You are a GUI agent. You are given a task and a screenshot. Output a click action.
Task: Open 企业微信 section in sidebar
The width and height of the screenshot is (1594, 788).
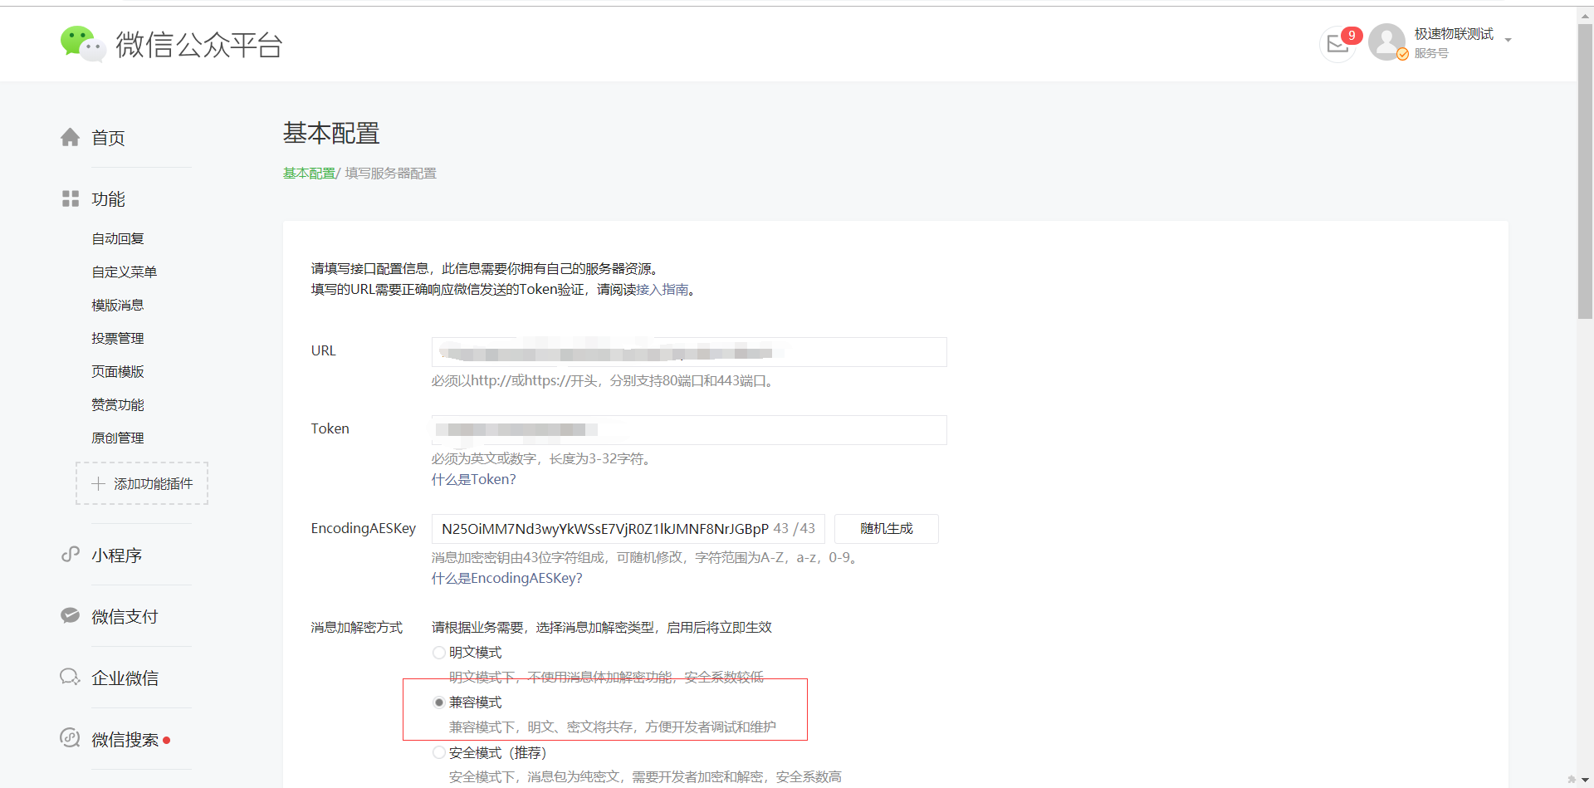pos(125,678)
